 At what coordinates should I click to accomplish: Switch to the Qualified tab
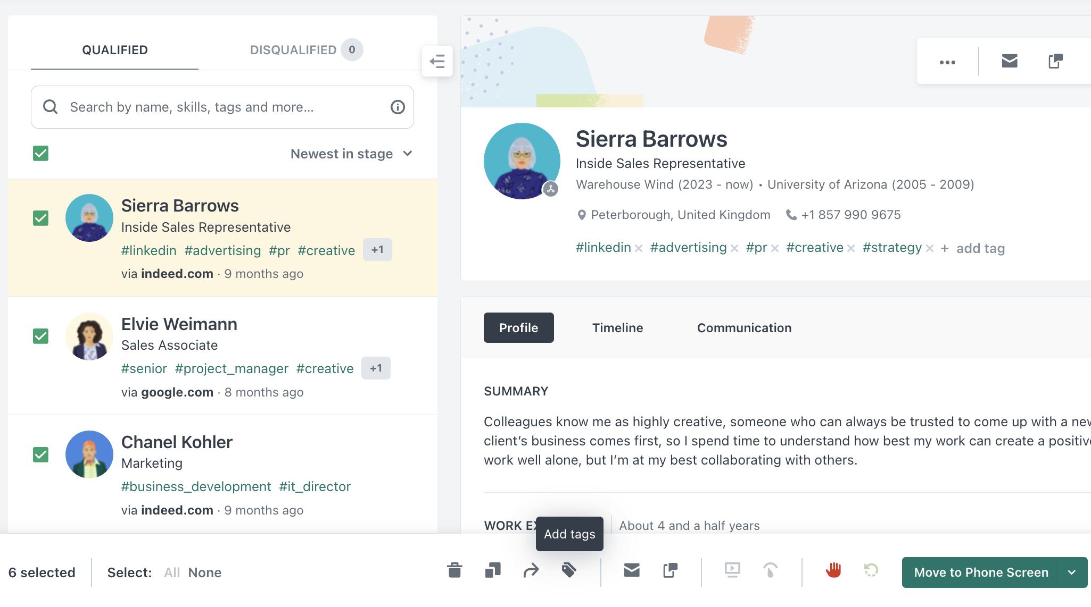pos(114,50)
